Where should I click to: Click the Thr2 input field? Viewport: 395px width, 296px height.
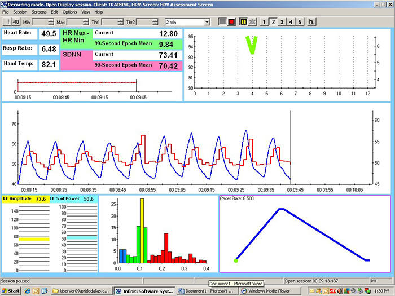tap(146, 21)
